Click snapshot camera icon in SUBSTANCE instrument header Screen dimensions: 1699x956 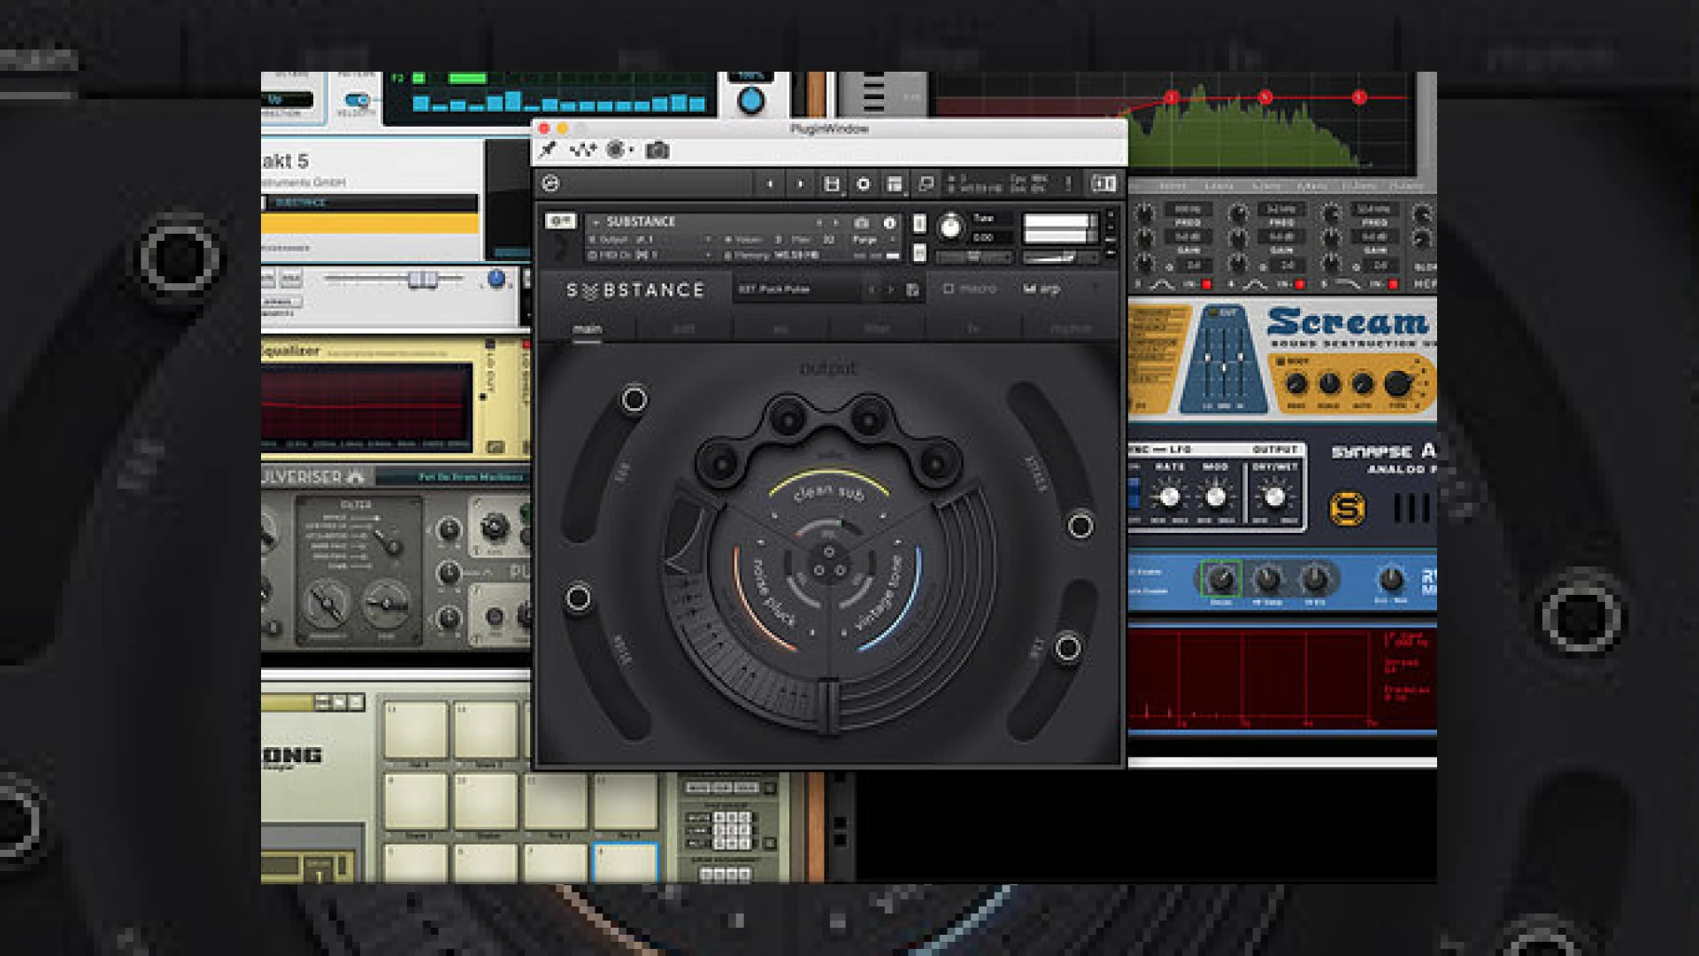(x=861, y=222)
